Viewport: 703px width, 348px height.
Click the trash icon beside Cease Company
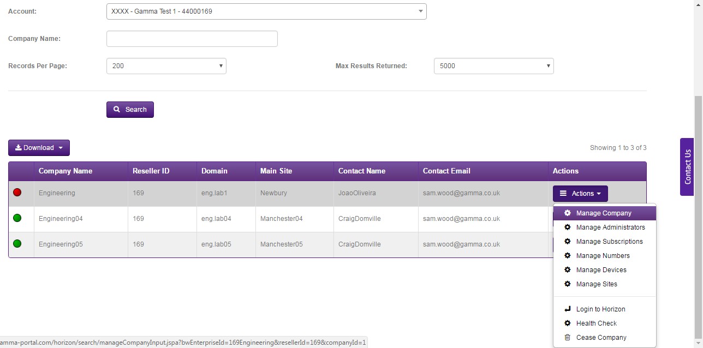click(x=567, y=338)
